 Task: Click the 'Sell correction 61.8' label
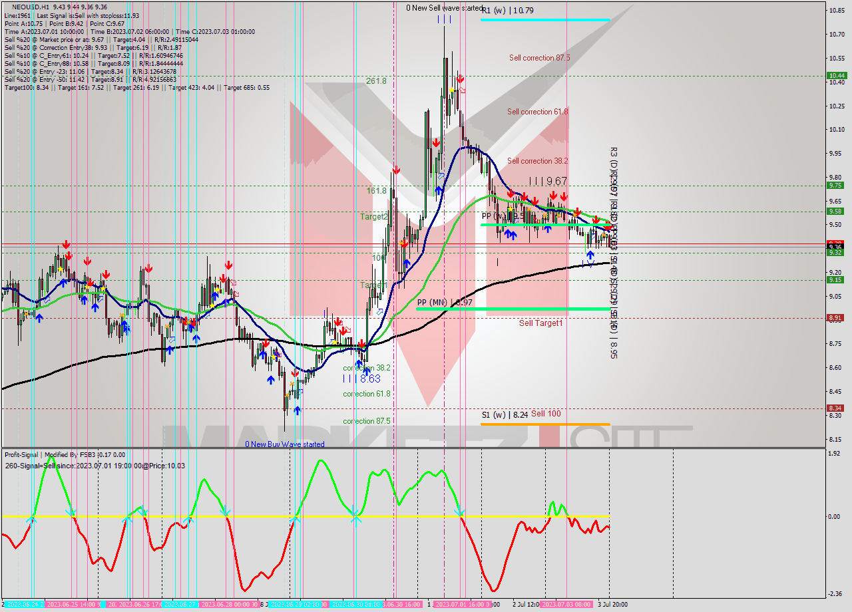[538, 112]
